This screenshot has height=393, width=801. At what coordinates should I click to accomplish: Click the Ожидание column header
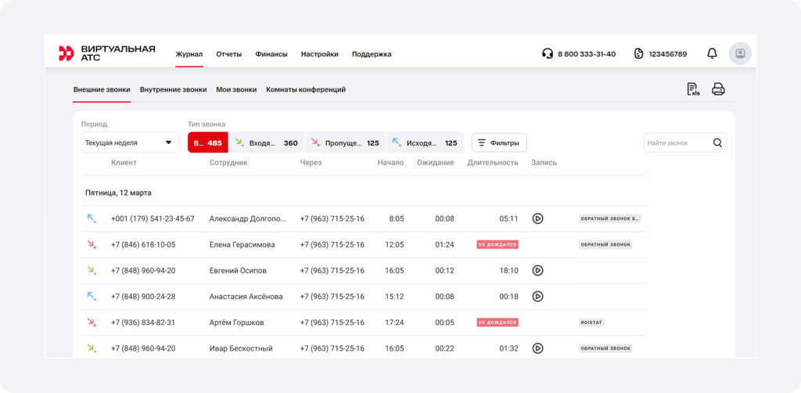tap(435, 163)
